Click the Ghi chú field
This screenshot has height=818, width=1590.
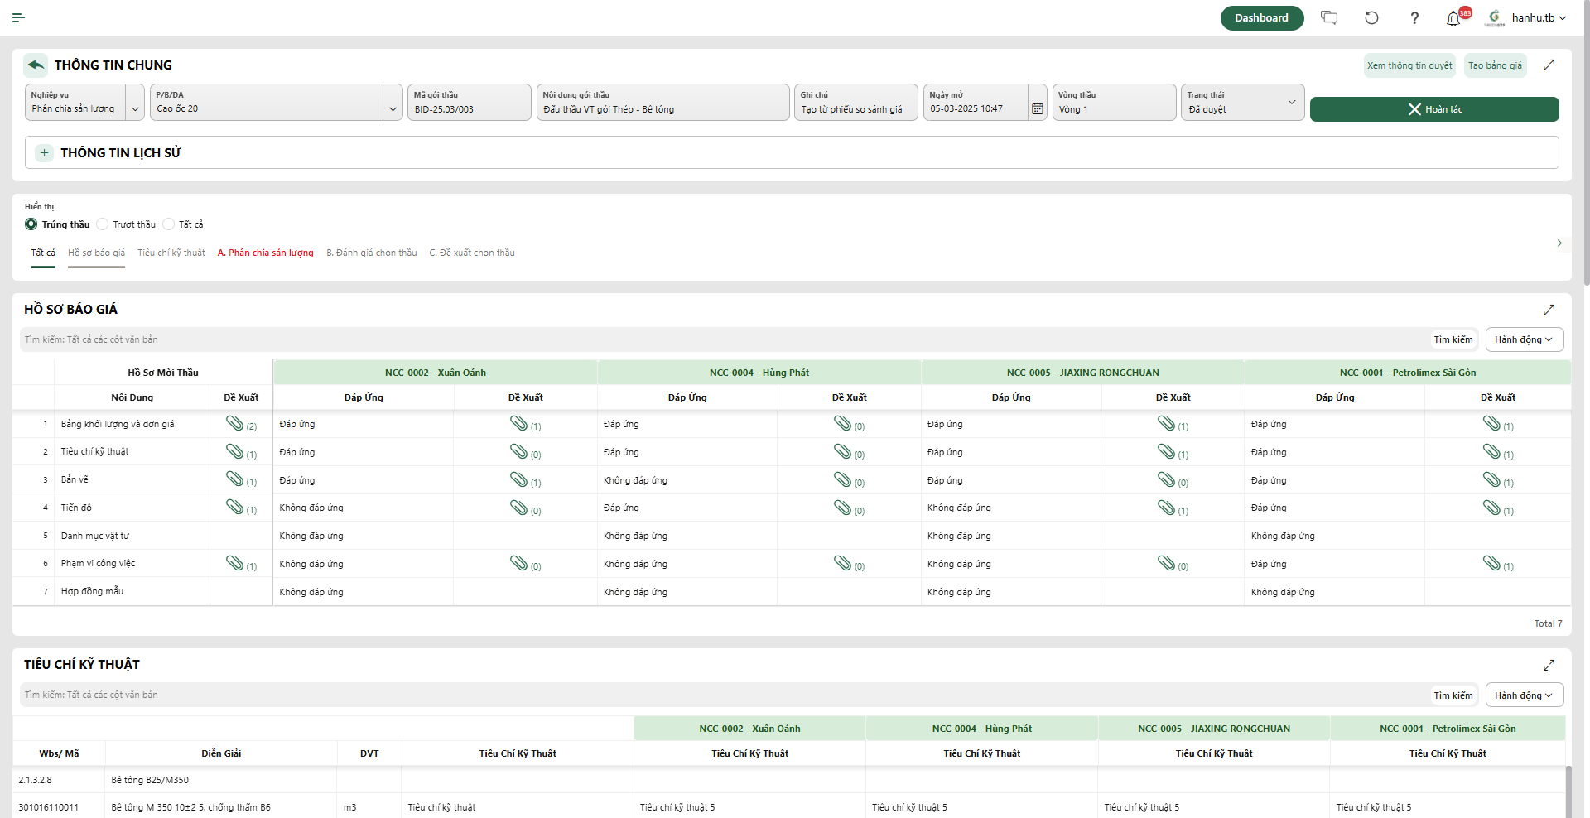point(856,103)
